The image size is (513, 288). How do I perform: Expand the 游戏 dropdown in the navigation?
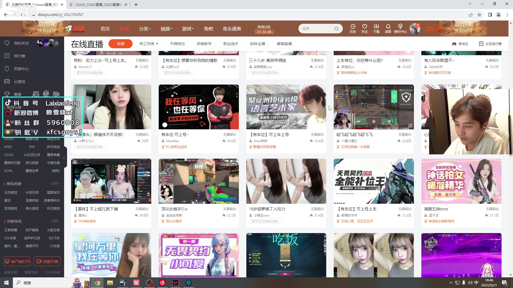click(188, 29)
